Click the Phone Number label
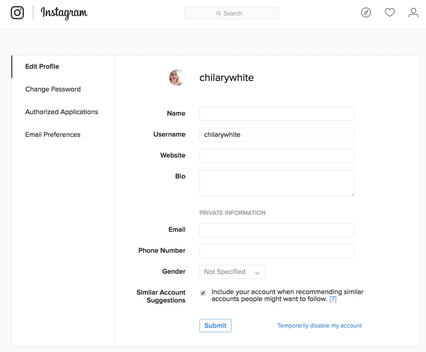The width and height of the screenshot is (426, 352). 162,250
